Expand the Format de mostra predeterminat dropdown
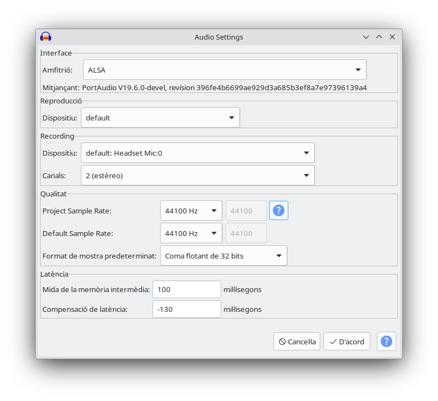Screen dimensions: 438x401 (223, 256)
